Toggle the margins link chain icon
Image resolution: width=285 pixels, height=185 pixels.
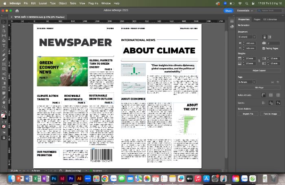[259, 61]
